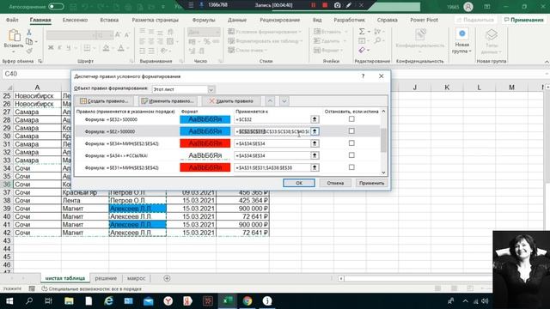
Task: Collapse the ribbon with the chevron
Action: pos(547,62)
